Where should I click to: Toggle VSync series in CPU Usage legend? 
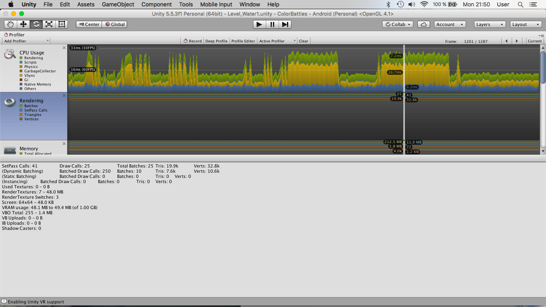point(27,76)
